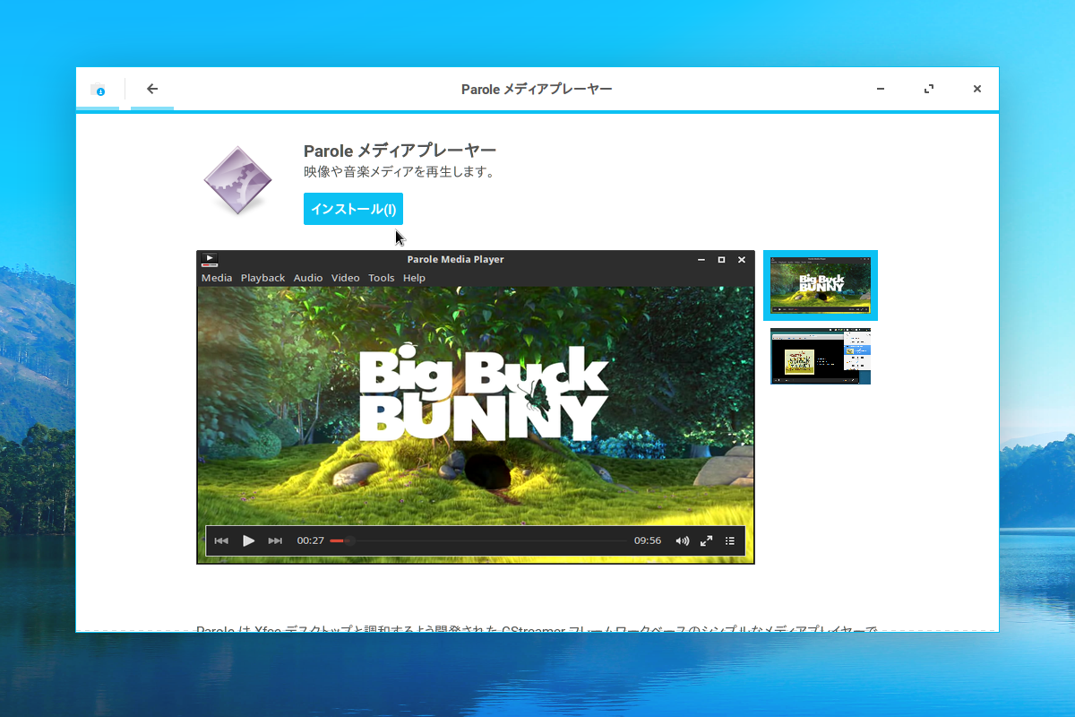Maximize the software center window

tap(929, 90)
